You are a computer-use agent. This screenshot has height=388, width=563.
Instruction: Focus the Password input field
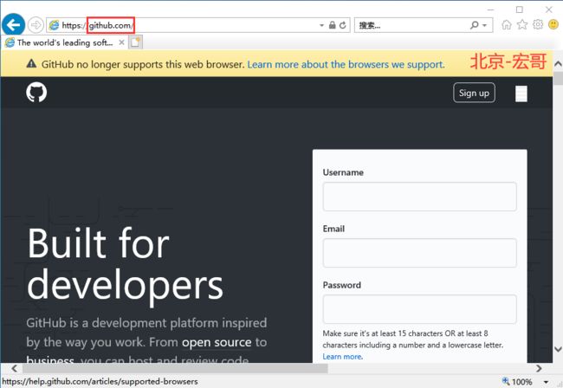(x=420, y=309)
